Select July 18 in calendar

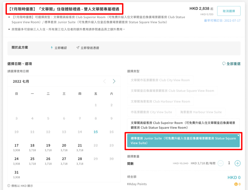[32, 148]
